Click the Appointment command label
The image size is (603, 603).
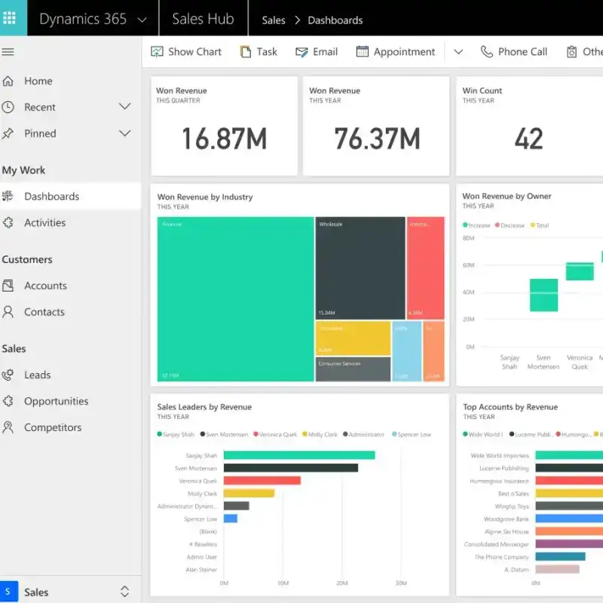(404, 52)
